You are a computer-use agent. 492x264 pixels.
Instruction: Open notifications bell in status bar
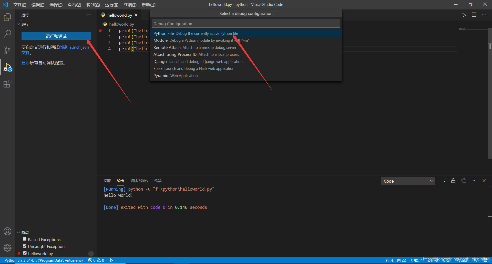click(x=485, y=260)
